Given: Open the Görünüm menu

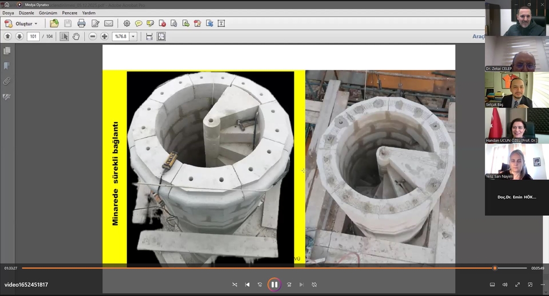Looking at the screenshot, I should coord(48,12).
